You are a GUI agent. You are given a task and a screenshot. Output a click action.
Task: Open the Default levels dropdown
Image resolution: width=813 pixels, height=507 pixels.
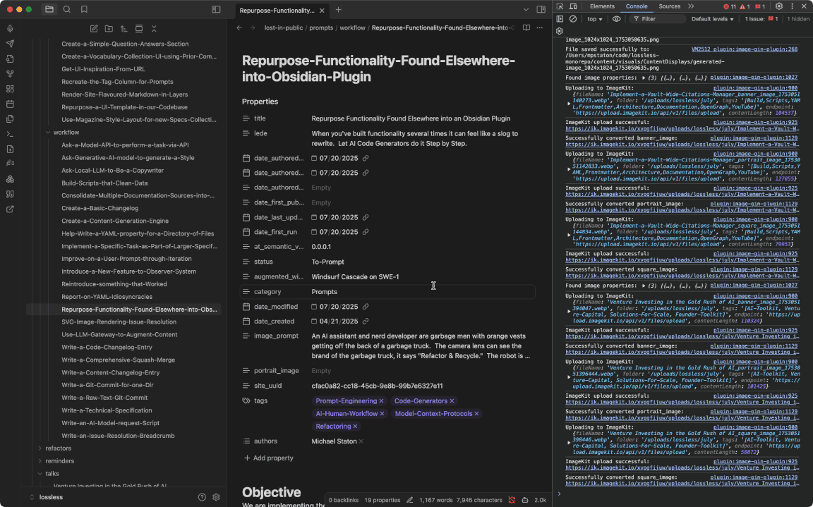coord(712,18)
